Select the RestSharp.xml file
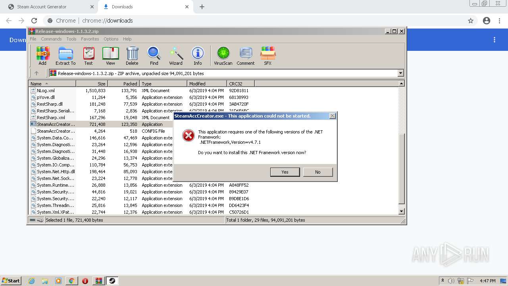 [101, 118]
